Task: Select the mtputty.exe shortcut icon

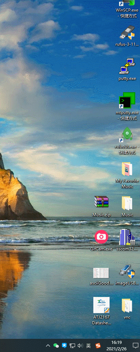Action: (x=127, y=100)
